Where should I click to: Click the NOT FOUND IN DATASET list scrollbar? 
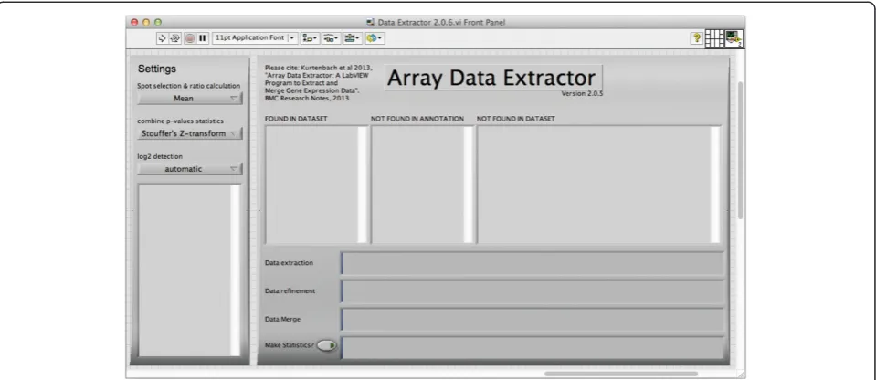(x=715, y=185)
